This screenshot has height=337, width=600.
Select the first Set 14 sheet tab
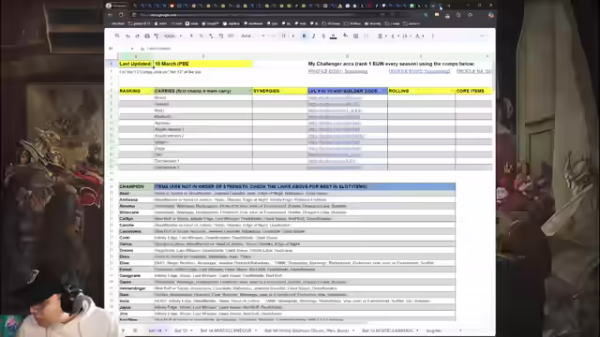(x=155, y=330)
